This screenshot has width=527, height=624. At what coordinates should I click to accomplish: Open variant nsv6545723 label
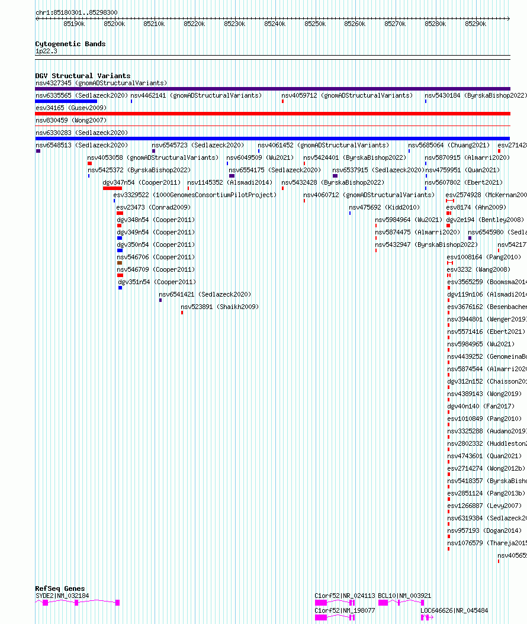(198, 145)
